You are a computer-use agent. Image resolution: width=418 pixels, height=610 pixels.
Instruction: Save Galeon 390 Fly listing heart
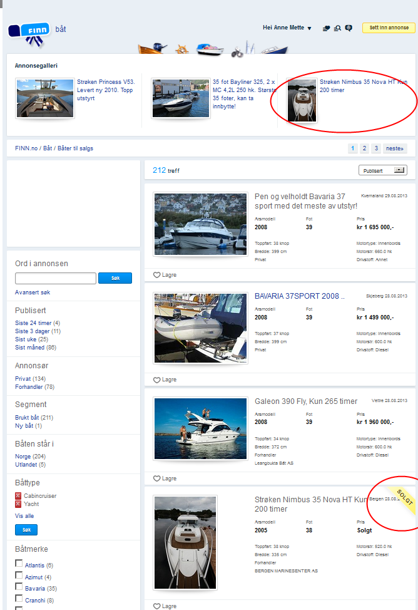tap(157, 478)
